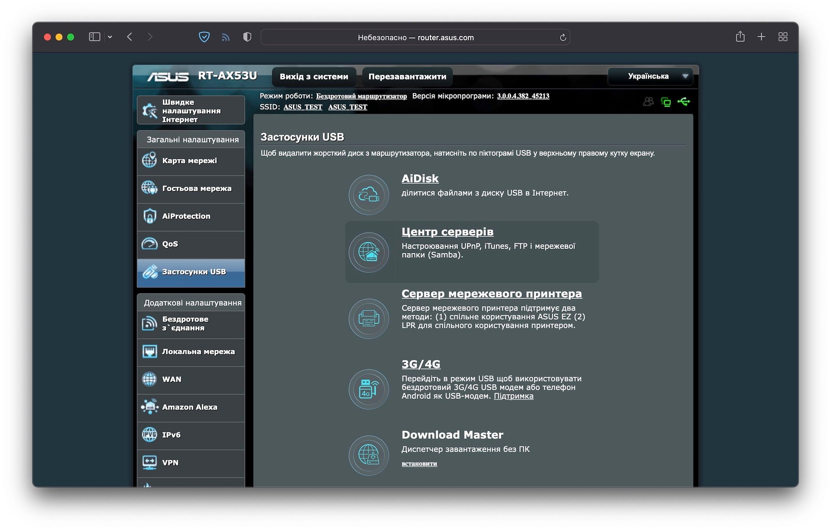The width and height of the screenshot is (831, 530).
Task: Click the Підтримка support link
Action: (514, 396)
